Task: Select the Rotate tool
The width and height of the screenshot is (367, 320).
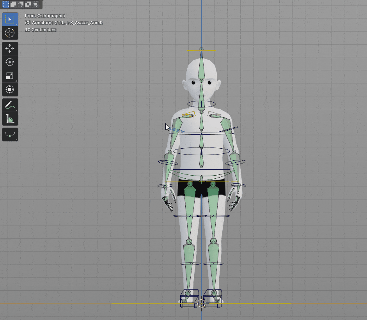Action: 10,62
